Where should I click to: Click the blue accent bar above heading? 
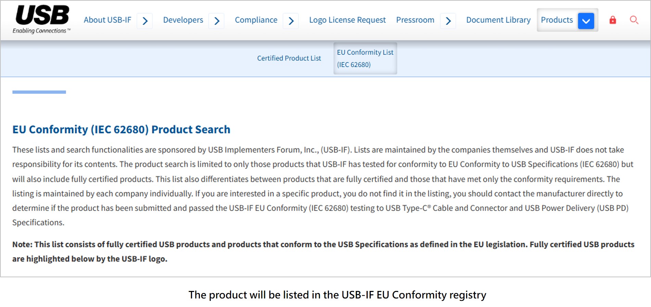(x=39, y=92)
